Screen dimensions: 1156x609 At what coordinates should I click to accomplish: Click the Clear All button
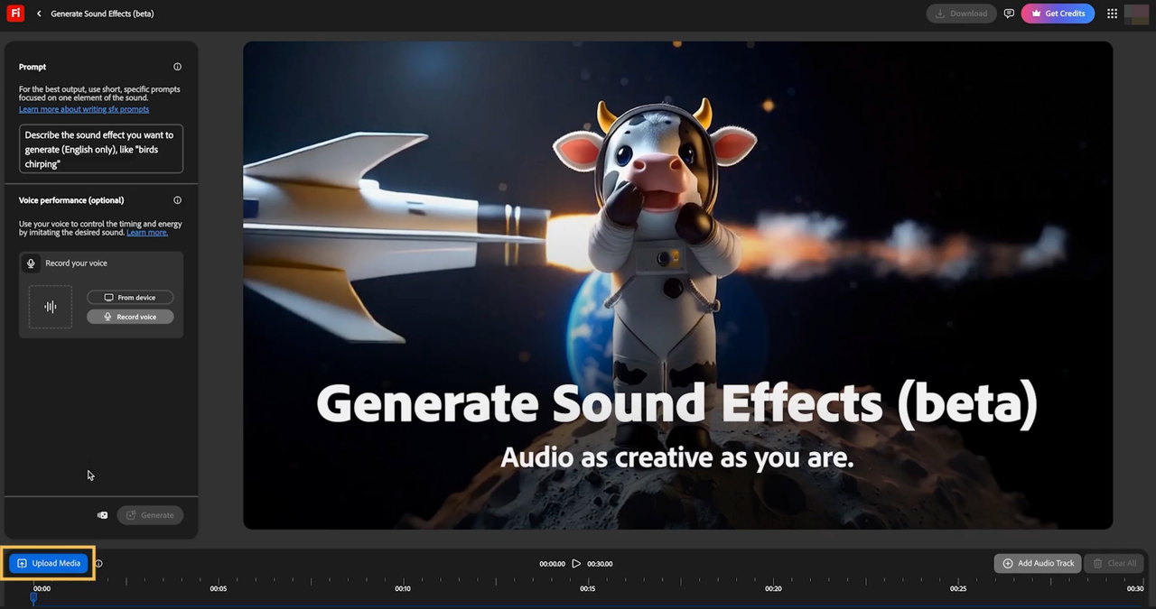(x=1114, y=563)
